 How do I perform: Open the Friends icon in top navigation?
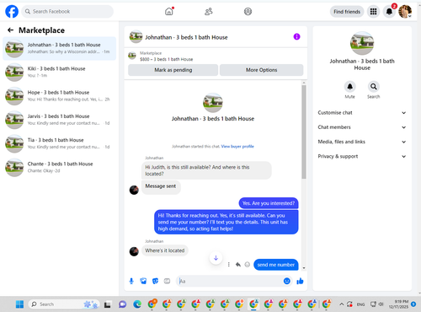point(209,12)
